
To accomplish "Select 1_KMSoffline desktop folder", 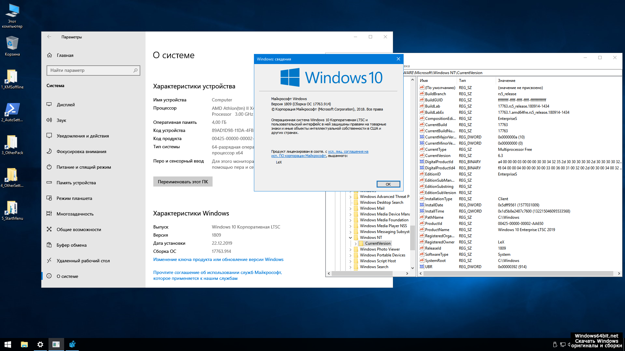I will tap(12, 79).
